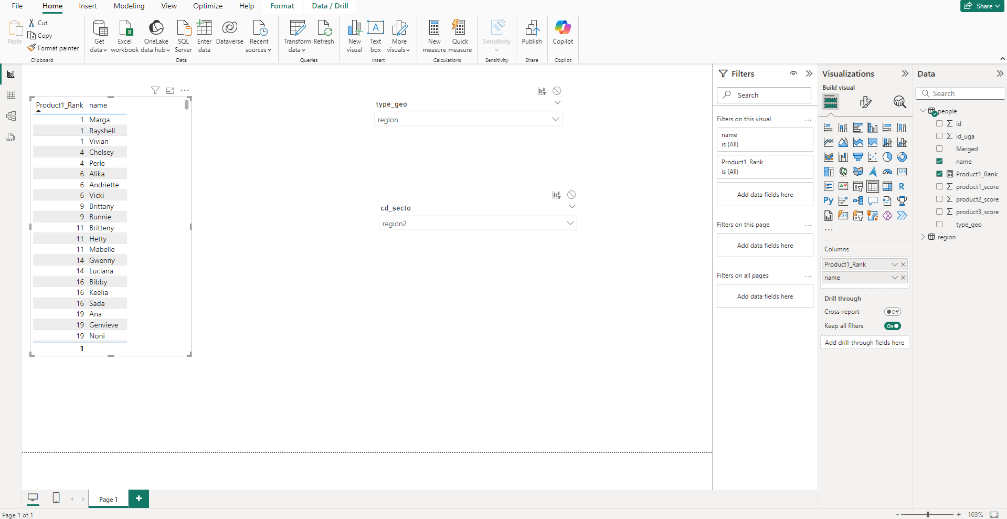
Task: Open the Data / Drill ribbon tab
Action: (330, 6)
